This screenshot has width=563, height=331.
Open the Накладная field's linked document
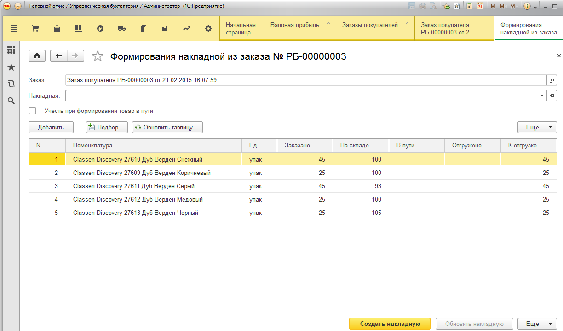tap(552, 96)
